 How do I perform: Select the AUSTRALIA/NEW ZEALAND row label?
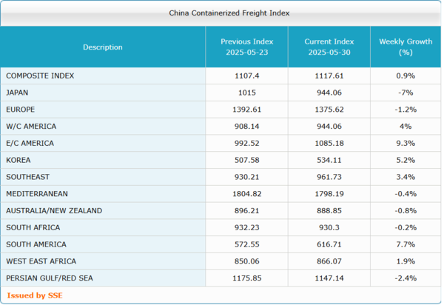tap(53, 210)
